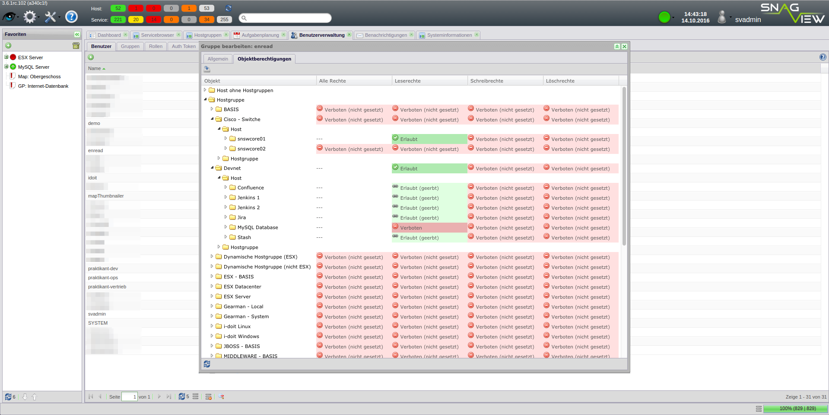Expand the Jenkins 1 host node
Viewport: 829px width, 415px height.
[x=226, y=197]
